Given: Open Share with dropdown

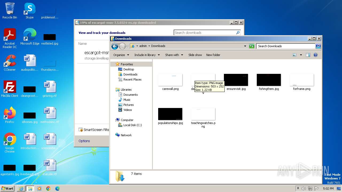Looking at the screenshot, I should coord(174,55).
